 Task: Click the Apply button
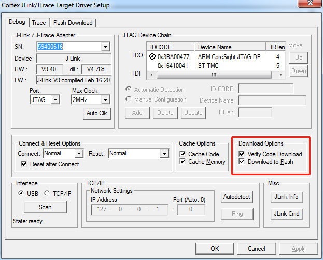tap(299, 249)
